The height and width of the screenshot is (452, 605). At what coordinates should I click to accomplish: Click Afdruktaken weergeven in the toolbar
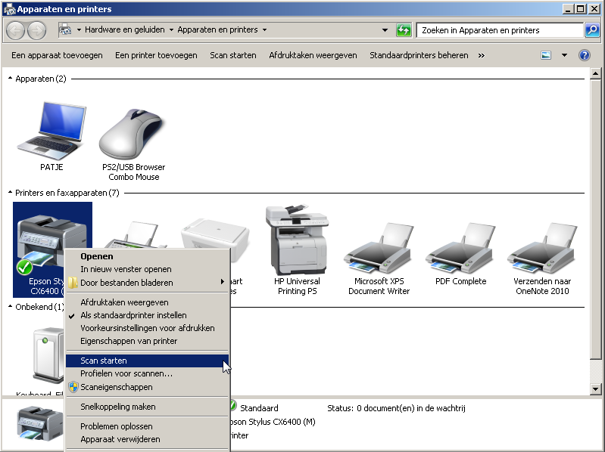pos(313,55)
